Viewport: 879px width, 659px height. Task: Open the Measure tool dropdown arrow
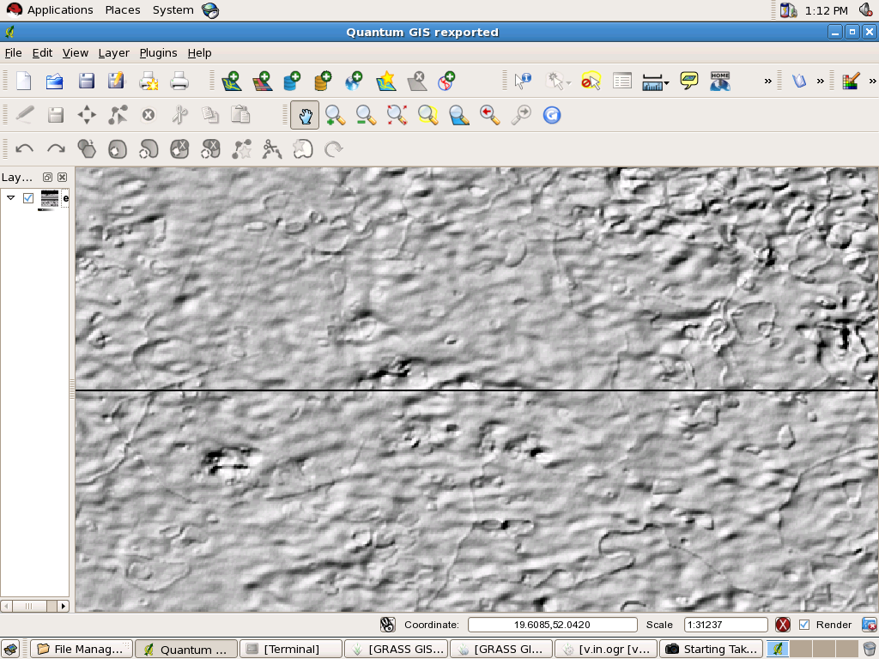pos(667,83)
